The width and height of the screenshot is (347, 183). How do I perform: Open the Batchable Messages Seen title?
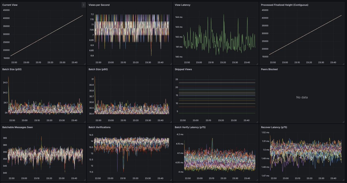click(x=18, y=127)
